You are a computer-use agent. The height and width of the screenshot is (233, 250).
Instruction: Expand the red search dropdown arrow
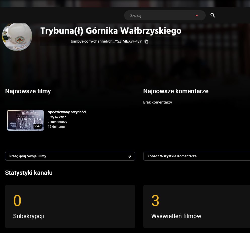pyautogui.click(x=197, y=16)
